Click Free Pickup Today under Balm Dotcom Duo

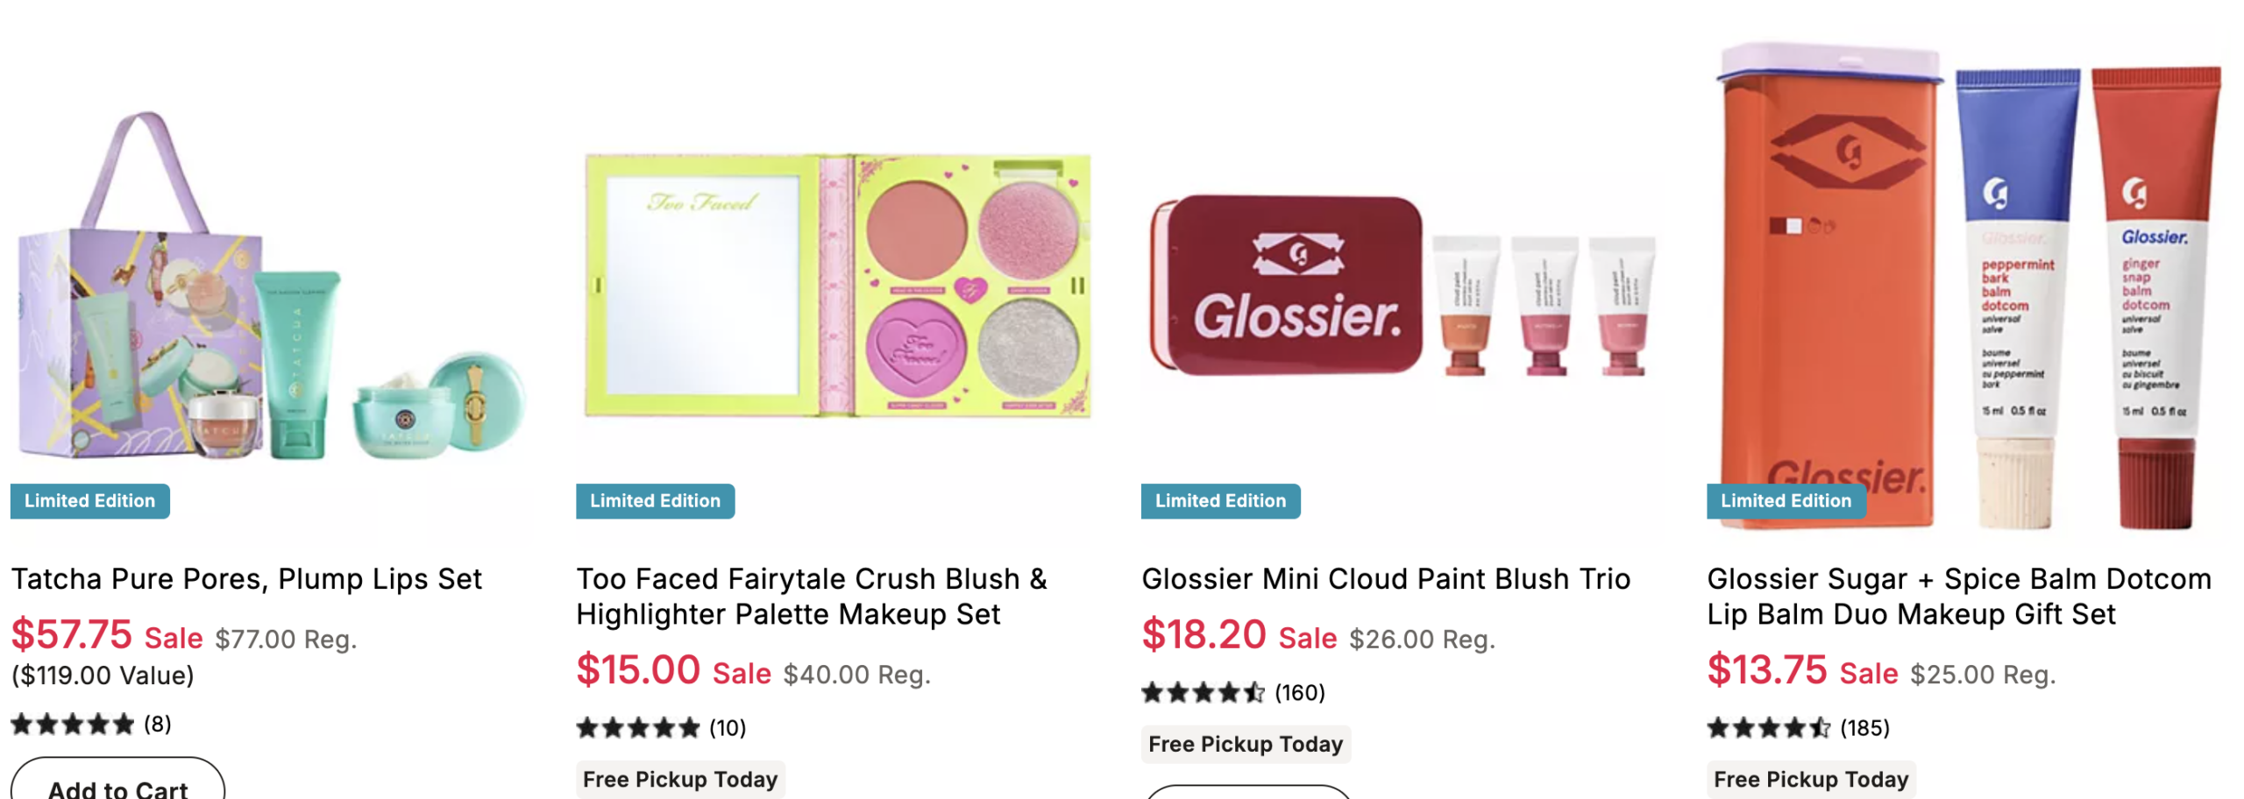click(x=1810, y=779)
